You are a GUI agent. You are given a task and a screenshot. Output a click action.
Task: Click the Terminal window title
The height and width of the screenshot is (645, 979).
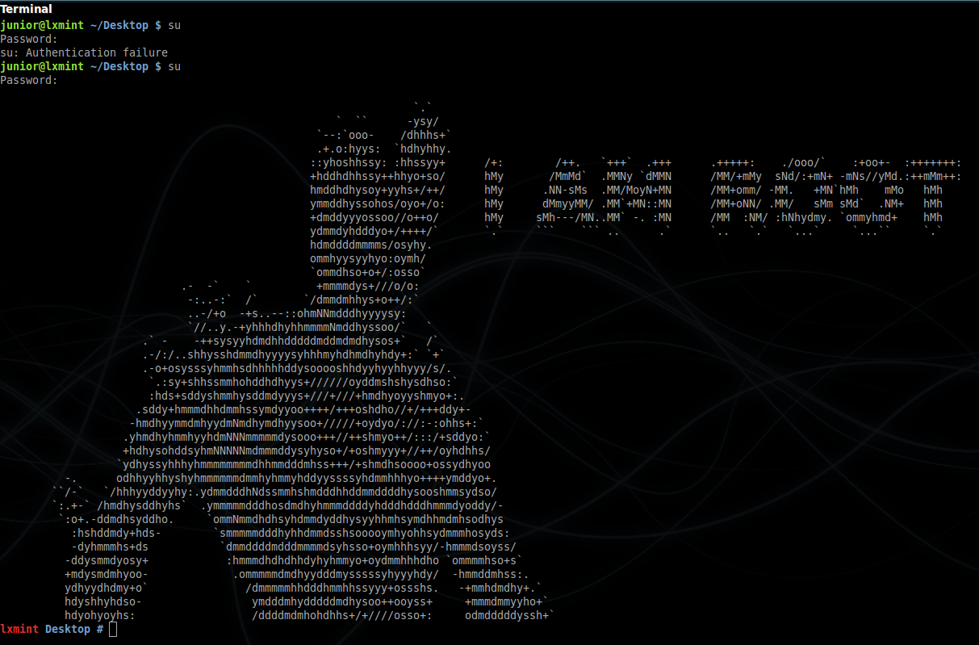tap(27, 9)
